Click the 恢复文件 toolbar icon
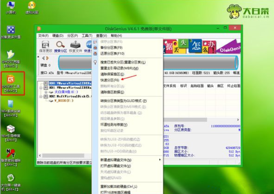Image resolution: width=274 pixels, height=194 pixels. point(75,45)
